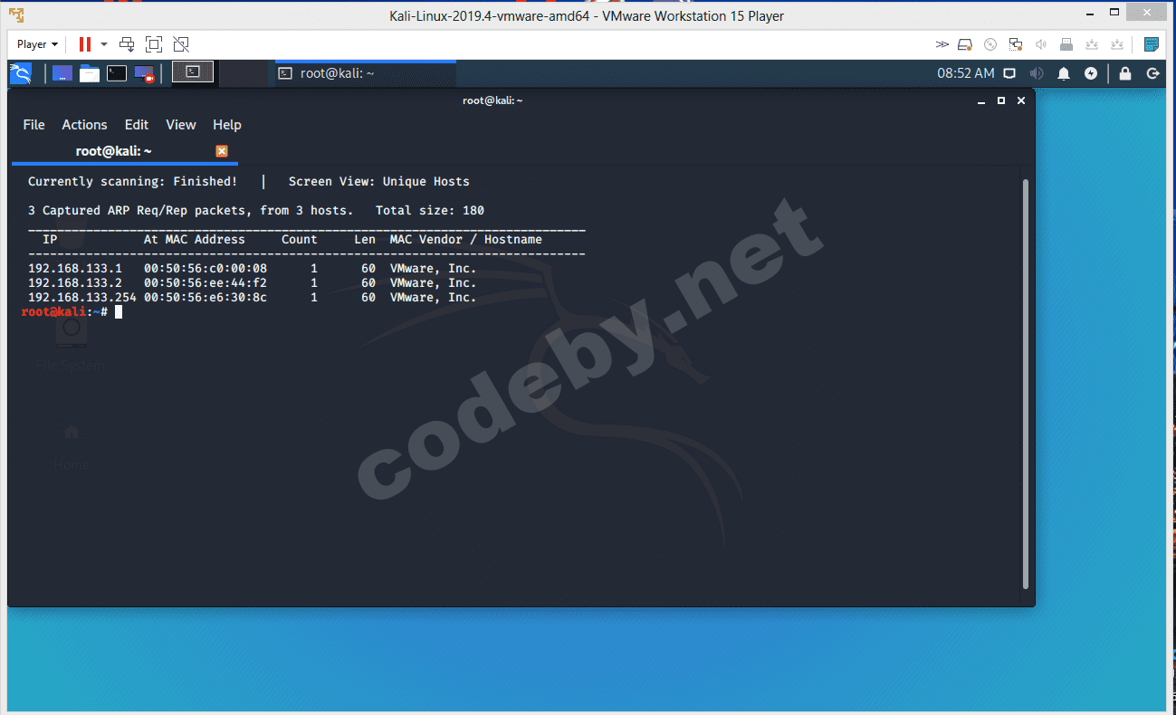Click the printer device icon in VMware toolbar

click(x=1066, y=44)
